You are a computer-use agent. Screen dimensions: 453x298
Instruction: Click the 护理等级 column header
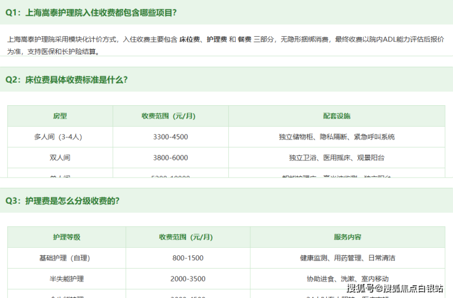(x=67, y=237)
